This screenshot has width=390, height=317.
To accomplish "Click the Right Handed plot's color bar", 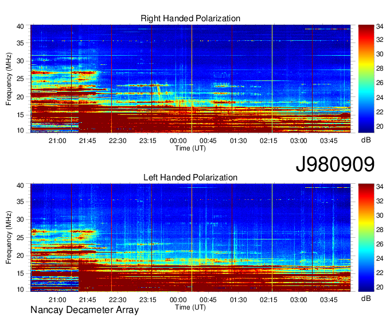I will (x=366, y=79).
